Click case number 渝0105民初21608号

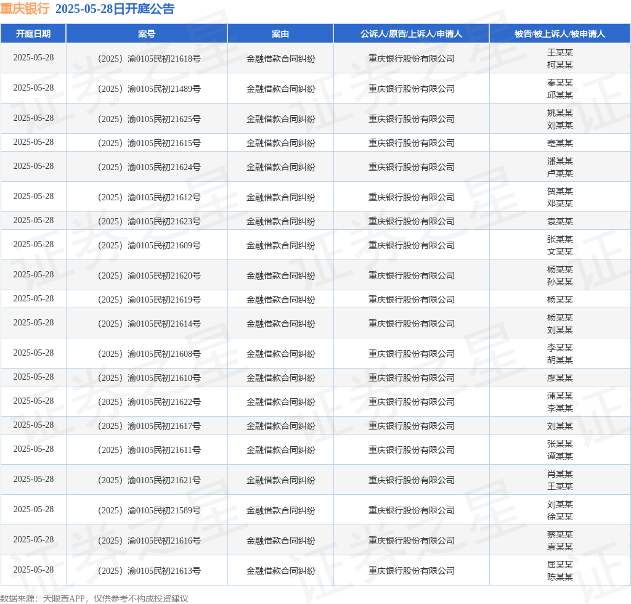(149, 354)
